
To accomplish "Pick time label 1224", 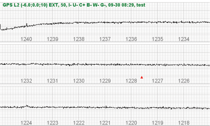I will click(x=26, y=123).
